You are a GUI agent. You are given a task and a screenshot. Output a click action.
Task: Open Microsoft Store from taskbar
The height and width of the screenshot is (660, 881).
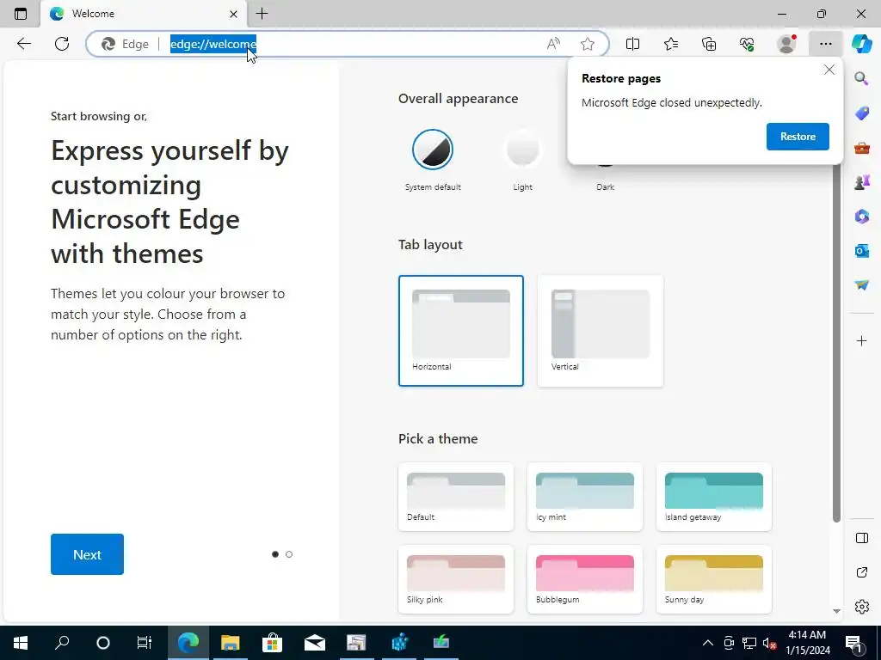click(x=272, y=642)
